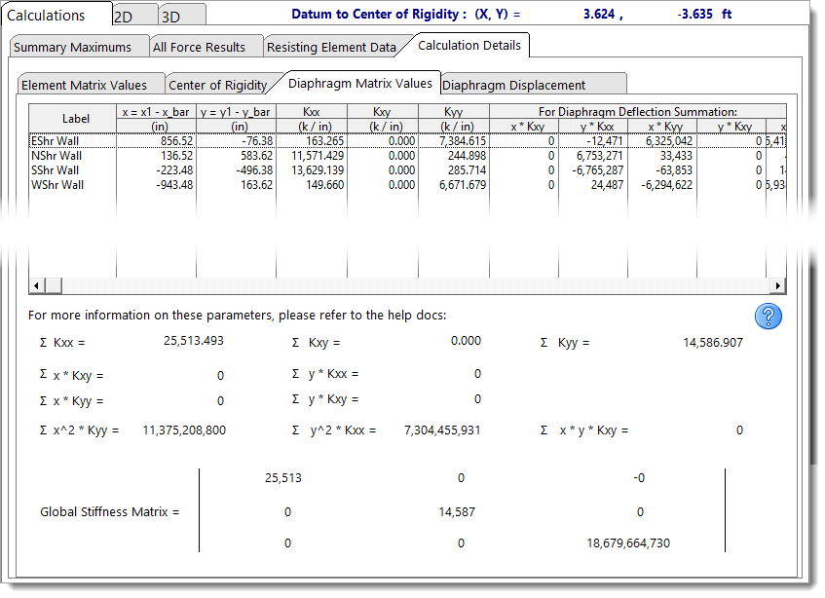Click the -943.48 cell in WShr Wall row
The height and width of the screenshot is (598, 825).
click(156, 185)
